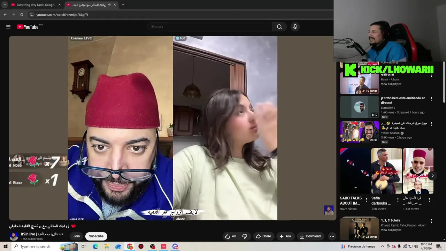Start voice search with microphone icon

tap(295, 27)
